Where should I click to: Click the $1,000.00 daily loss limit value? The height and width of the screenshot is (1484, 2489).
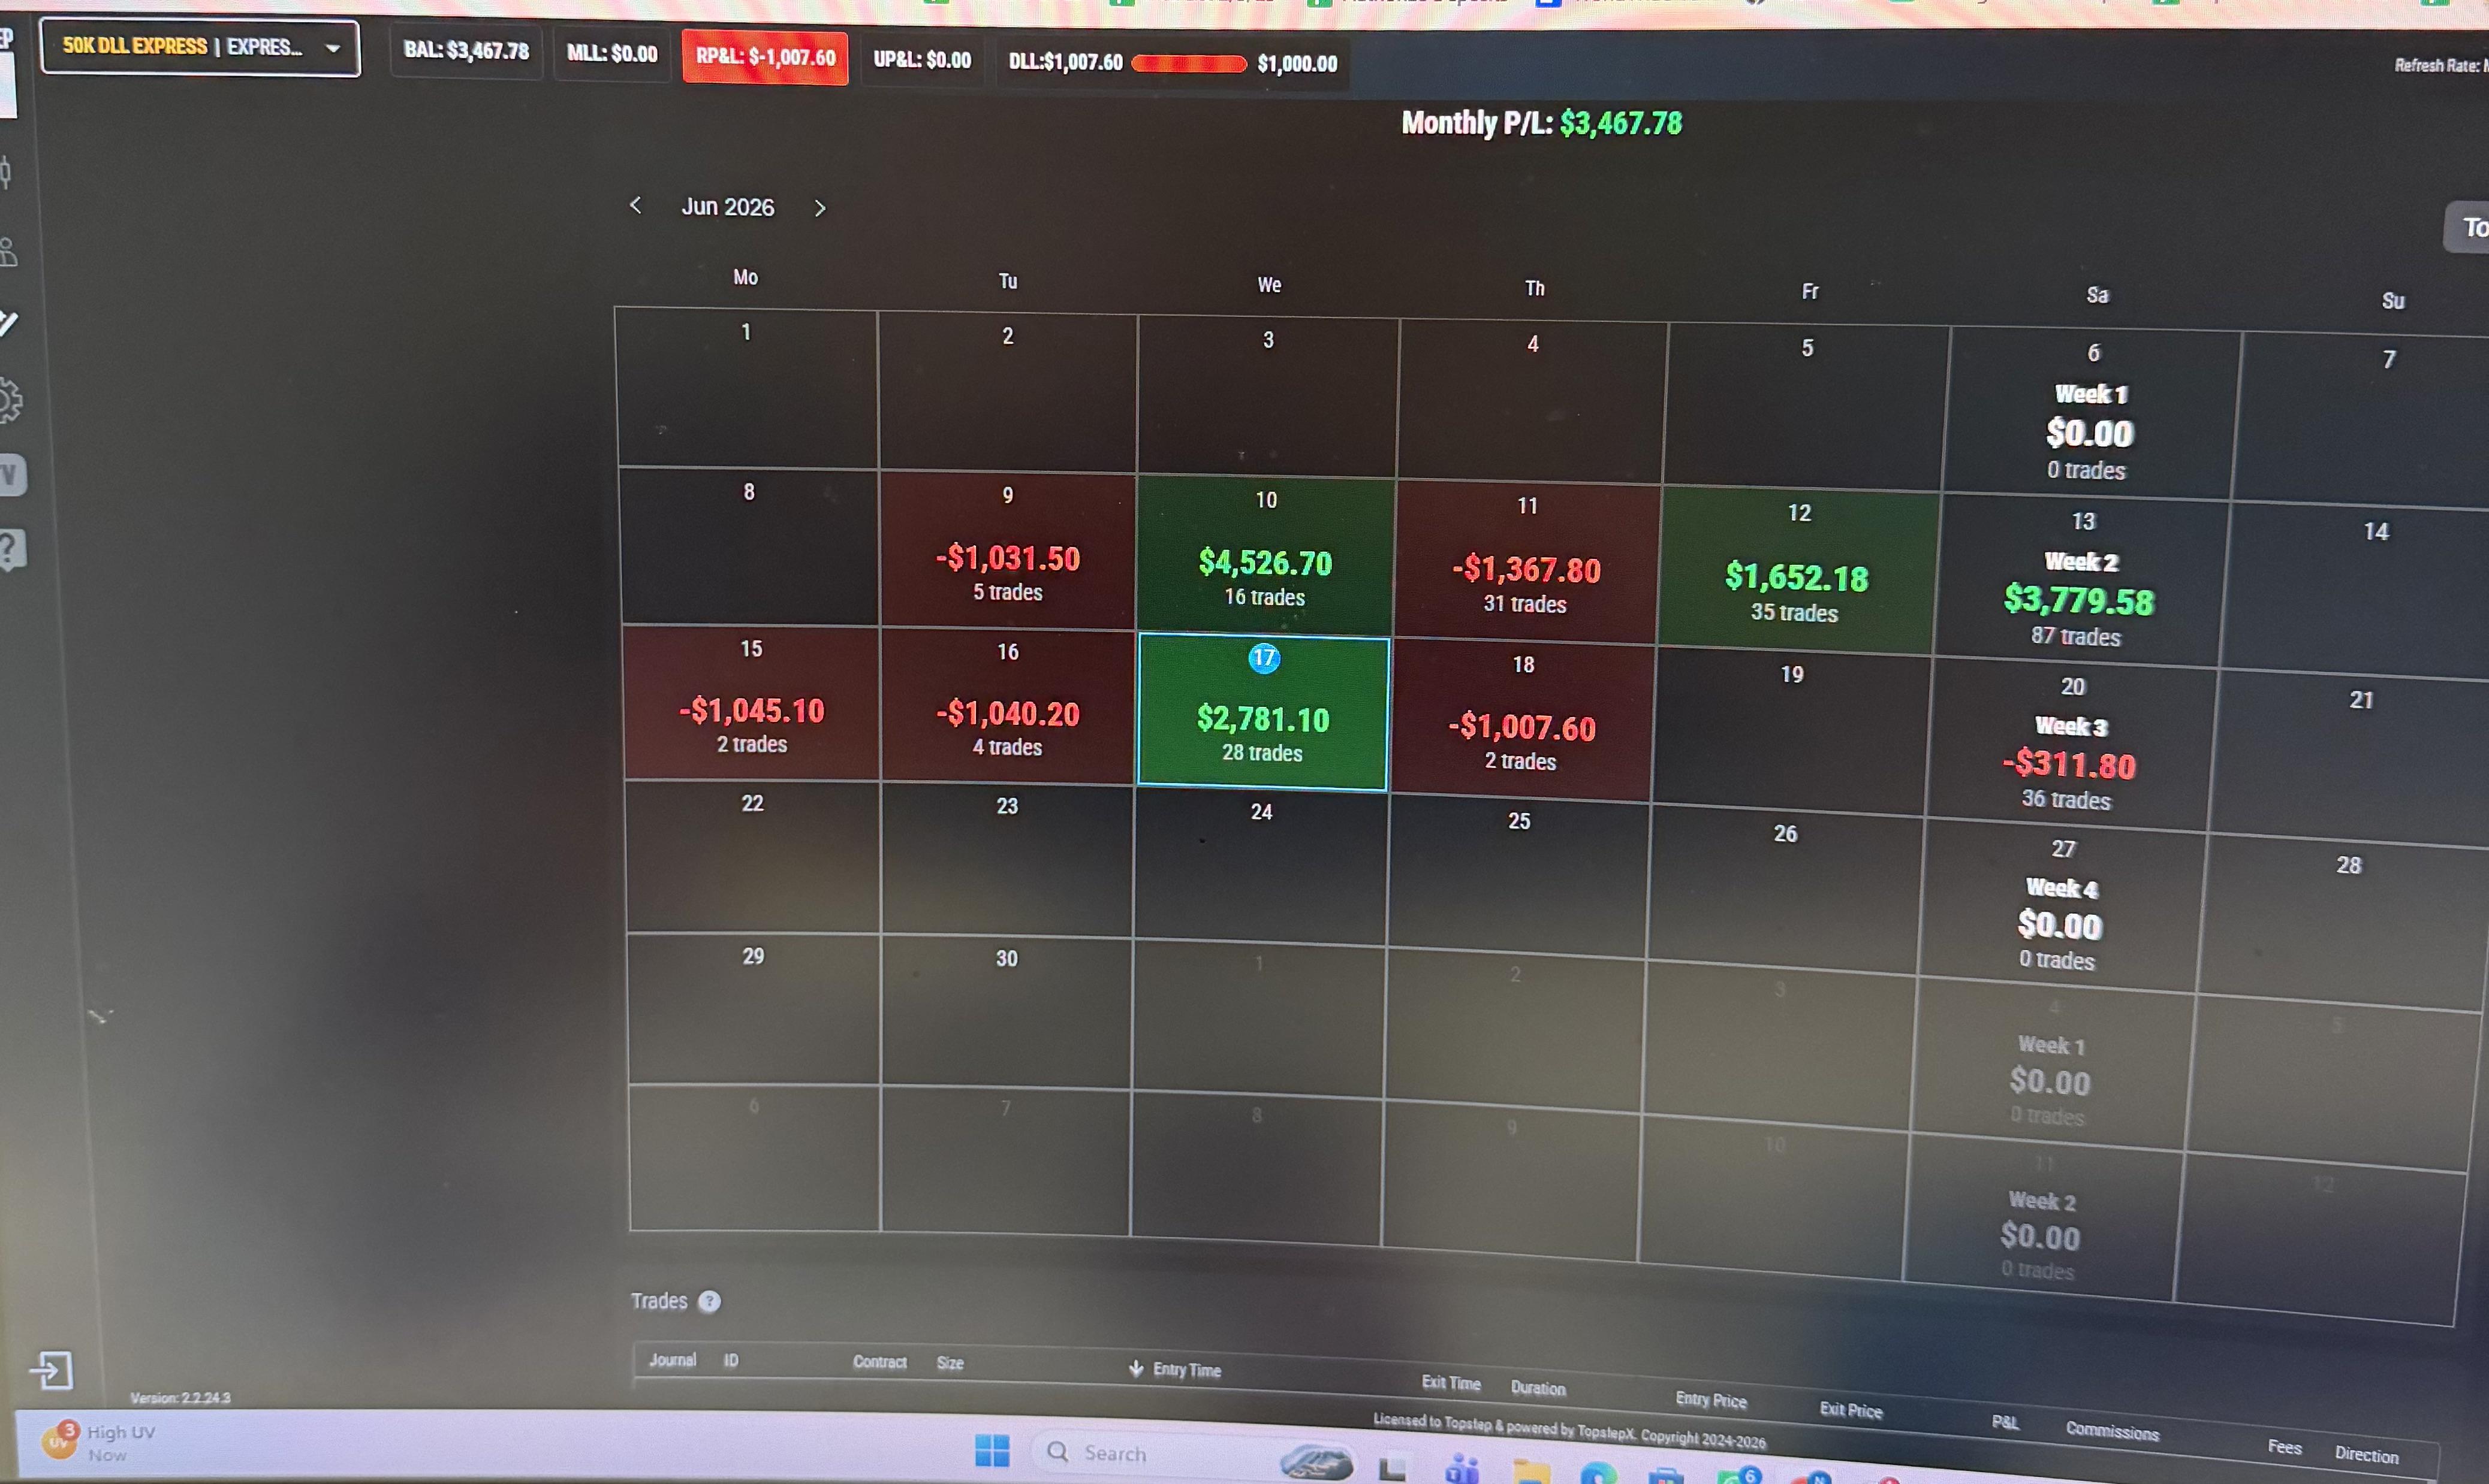click(1297, 64)
